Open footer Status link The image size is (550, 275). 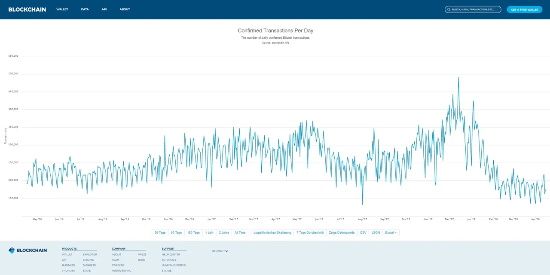point(167,271)
